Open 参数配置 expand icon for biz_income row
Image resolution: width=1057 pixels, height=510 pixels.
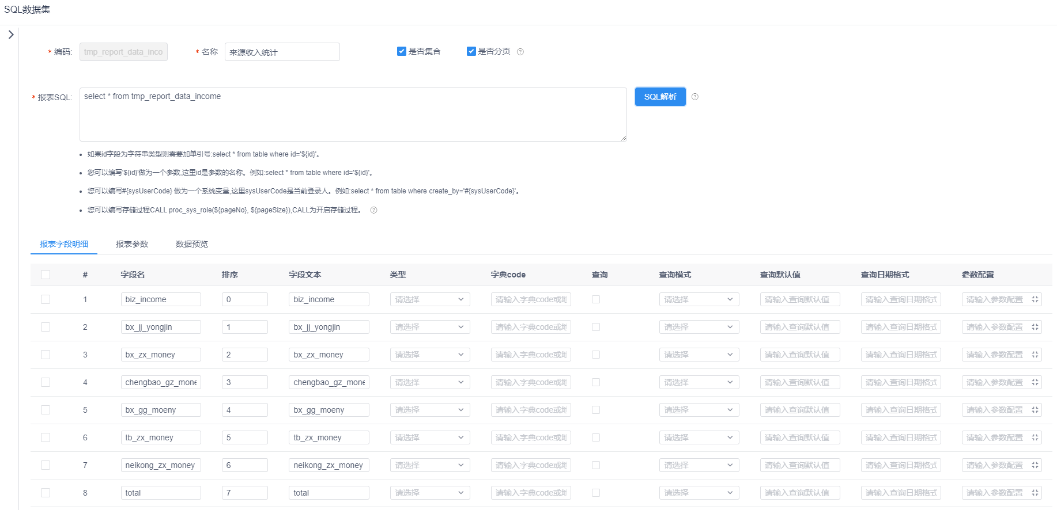(1035, 299)
